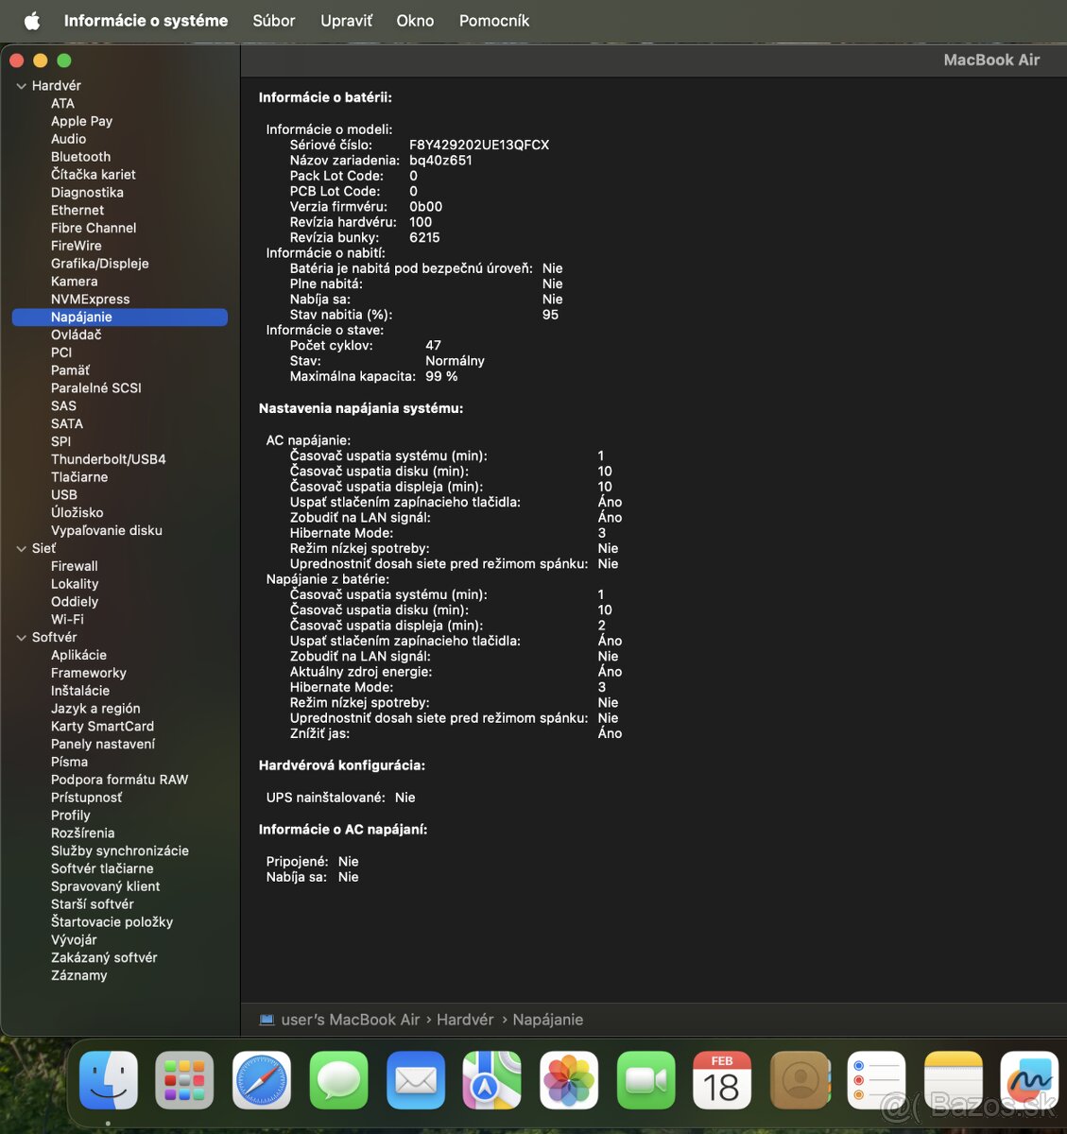Collapse the Hardvér section
The width and height of the screenshot is (1067, 1134).
pyautogui.click(x=22, y=86)
